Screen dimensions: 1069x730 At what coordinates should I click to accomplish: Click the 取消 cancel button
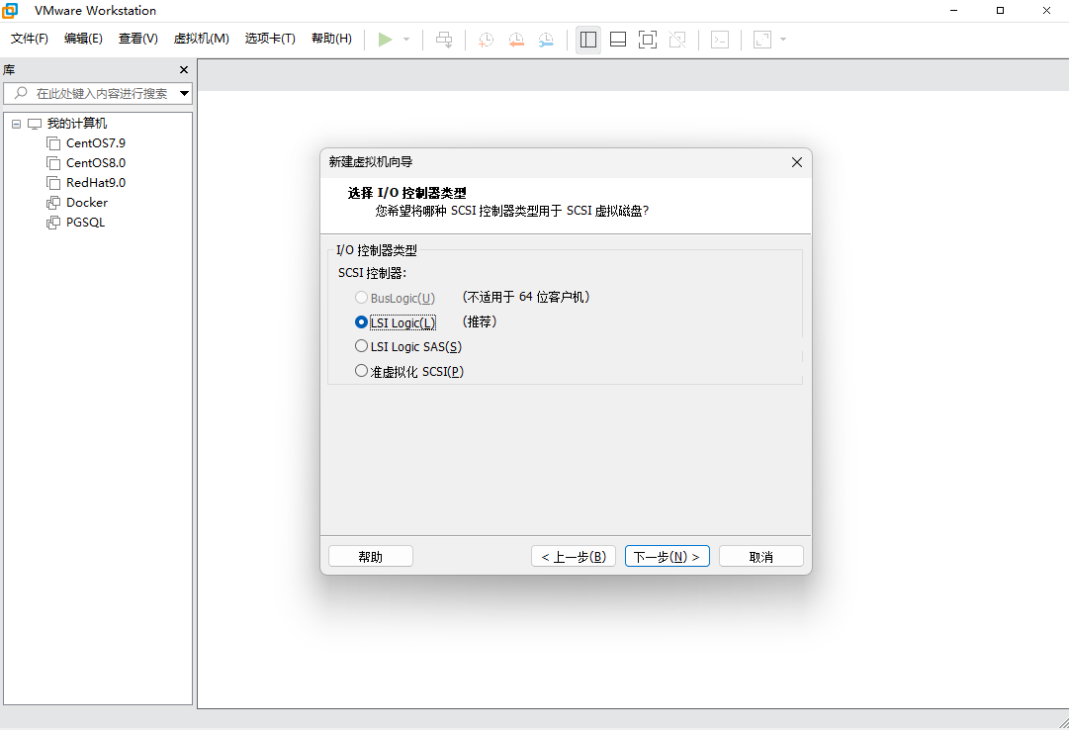(760, 557)
